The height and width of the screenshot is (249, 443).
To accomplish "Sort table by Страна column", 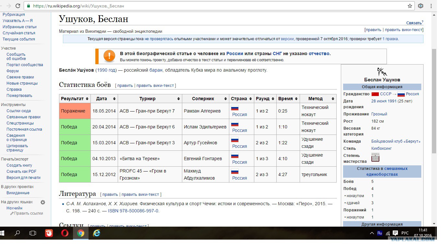I will click(250, 99).
